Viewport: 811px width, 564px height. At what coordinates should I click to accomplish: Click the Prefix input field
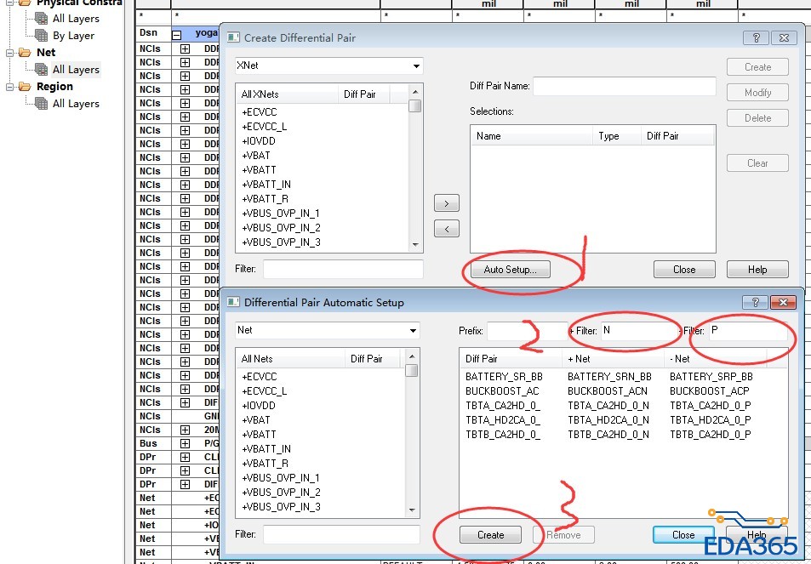click(527, 330)
